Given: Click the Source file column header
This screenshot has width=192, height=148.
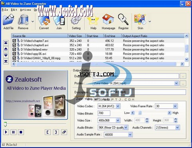Looking at the screenshot, I should [x=40, y=36].
